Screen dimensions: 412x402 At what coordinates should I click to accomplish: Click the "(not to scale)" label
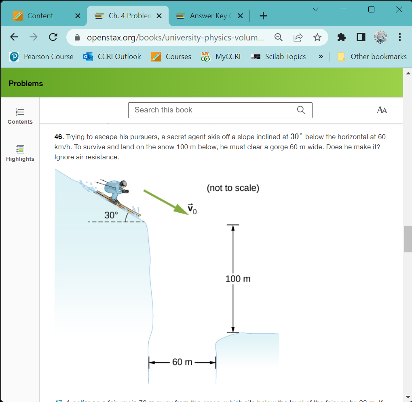[233, 188]
